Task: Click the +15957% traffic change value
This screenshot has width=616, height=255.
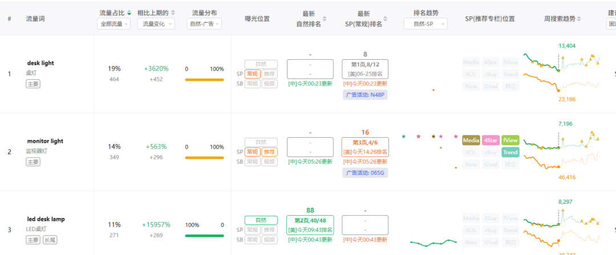Action: pyautogui.click(x=156, y=225)
